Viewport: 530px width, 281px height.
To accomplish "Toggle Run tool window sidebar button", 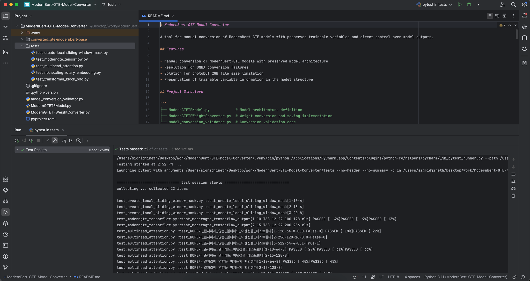I will coord(5,212).
